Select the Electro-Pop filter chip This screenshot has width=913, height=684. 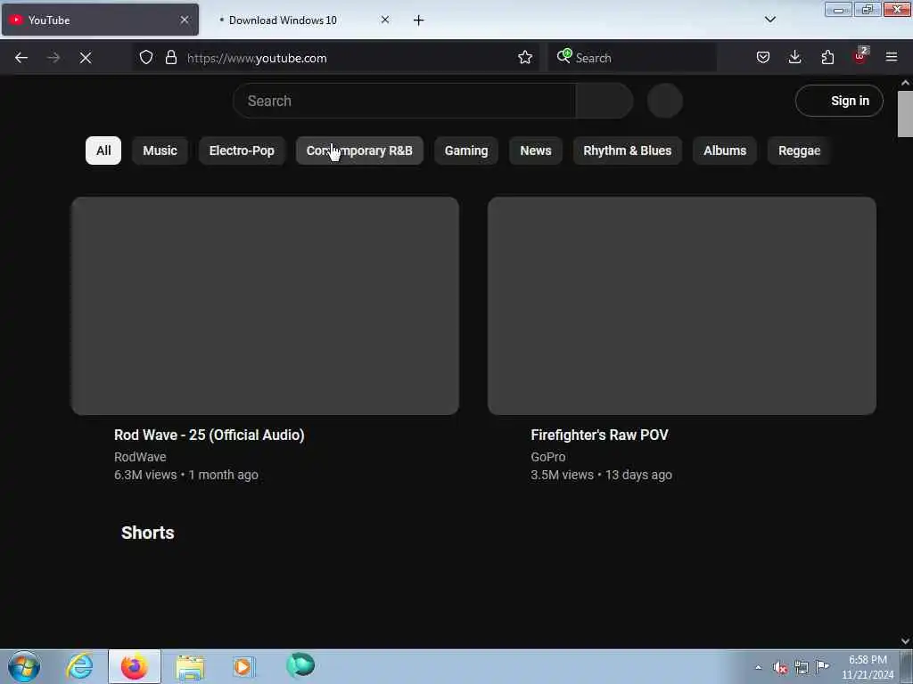point(242,151)
